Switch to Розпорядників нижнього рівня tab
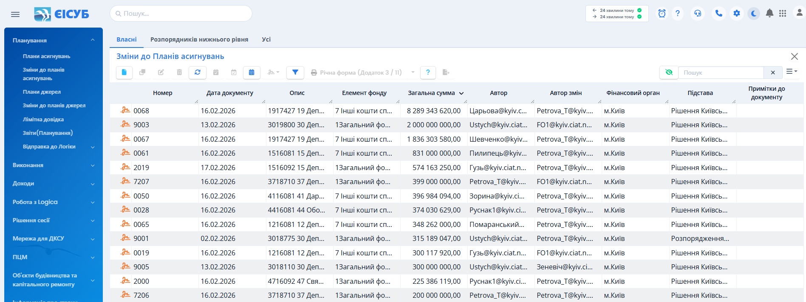Viewport: 806px width, 302px height. [199, 39]
